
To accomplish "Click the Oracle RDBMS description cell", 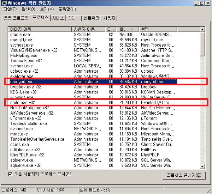I will [x=157, y=35].
